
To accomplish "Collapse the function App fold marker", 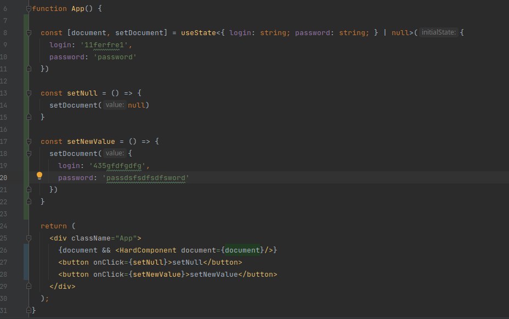I will [x=29, y=9].
